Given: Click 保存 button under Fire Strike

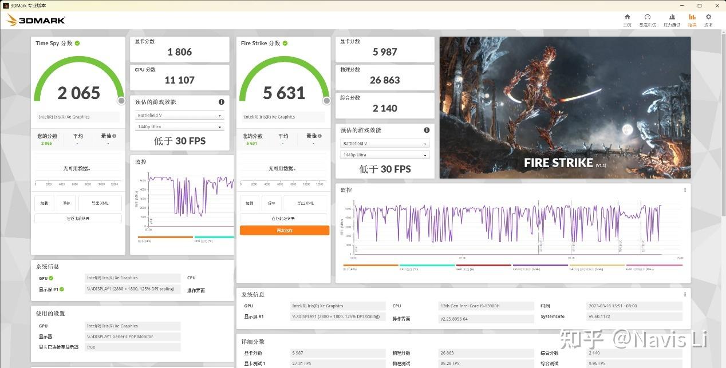Looking at the screenshot, I should [x=271, y=203].
